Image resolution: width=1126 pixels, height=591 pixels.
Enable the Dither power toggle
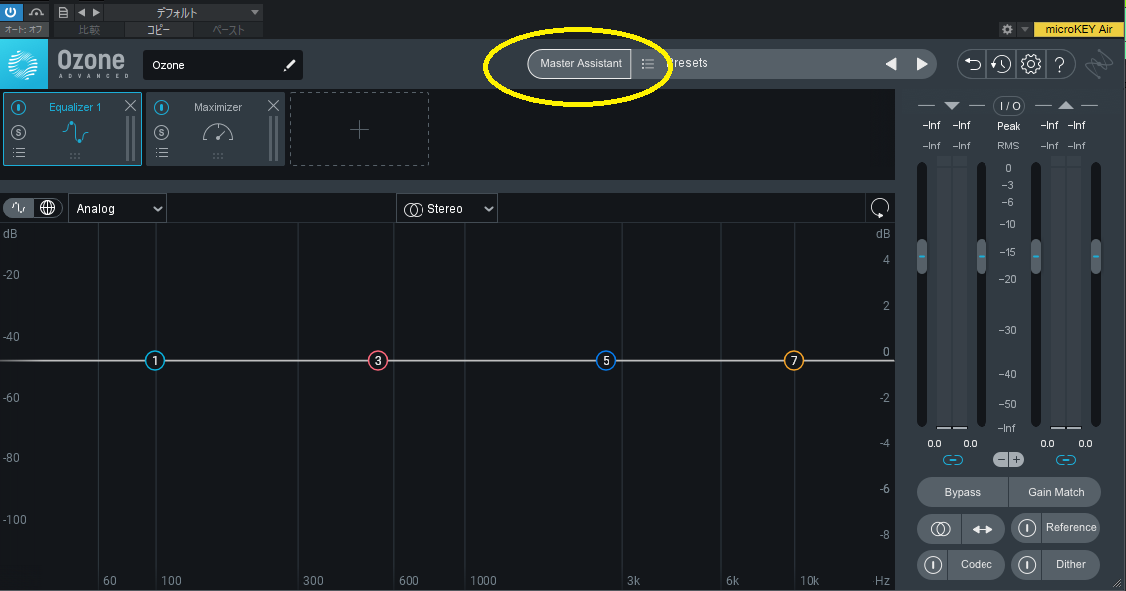tap(1027, 565)
